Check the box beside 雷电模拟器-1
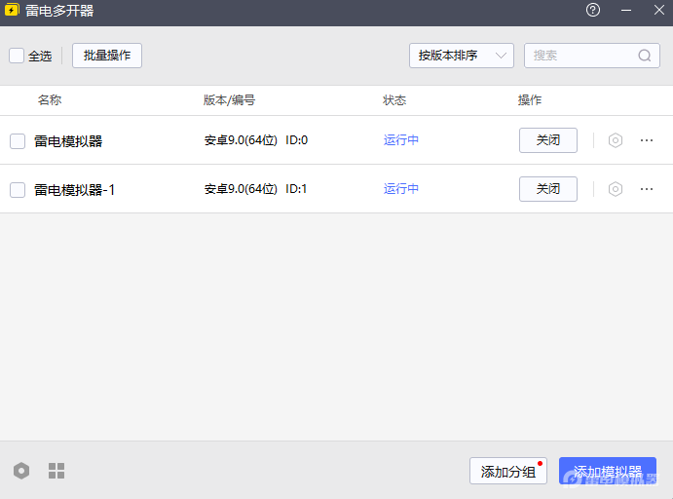 pyautogui.click(x=18, y=190)
